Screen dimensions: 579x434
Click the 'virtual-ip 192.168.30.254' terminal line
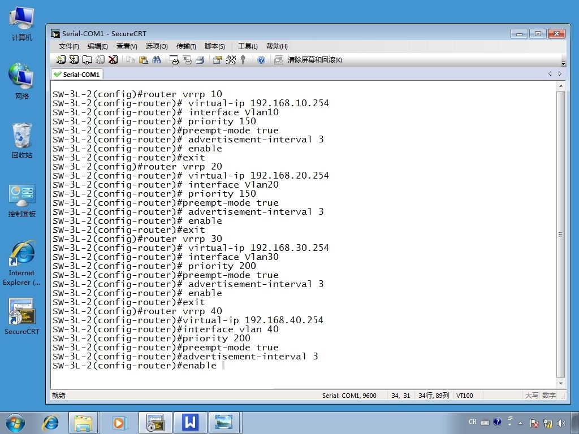[191, 248]
